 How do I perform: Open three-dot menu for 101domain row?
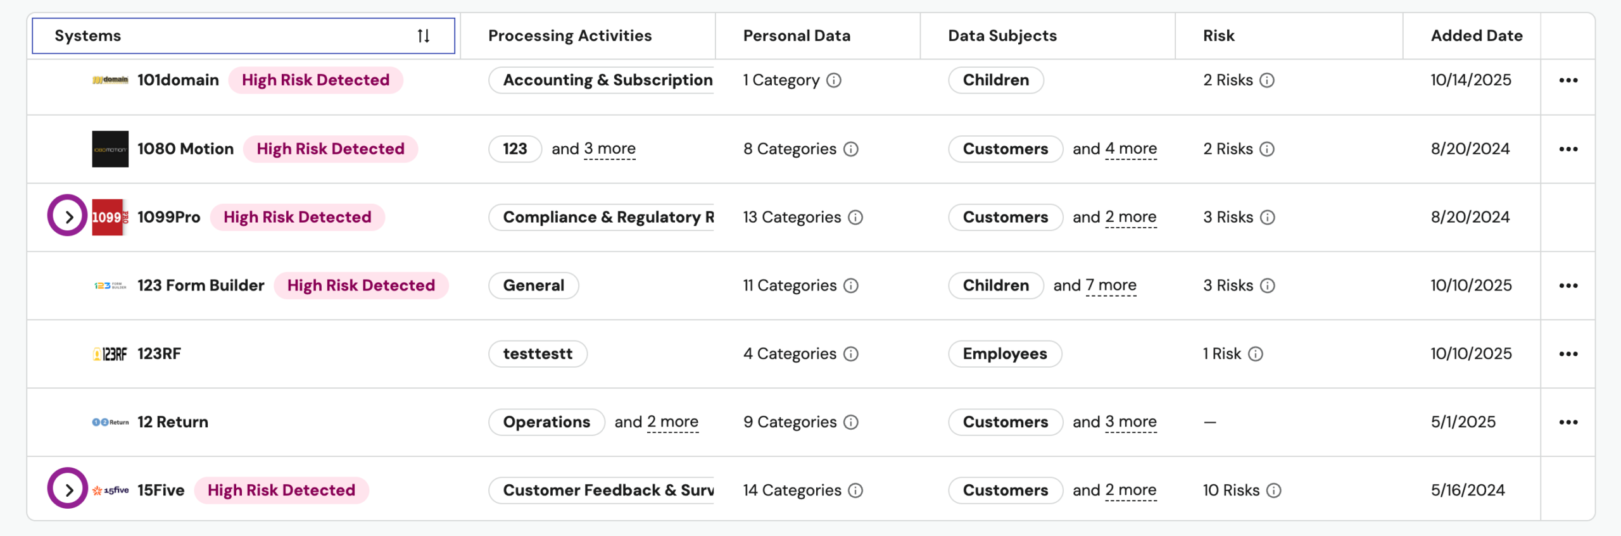[x=1568, y=80]
